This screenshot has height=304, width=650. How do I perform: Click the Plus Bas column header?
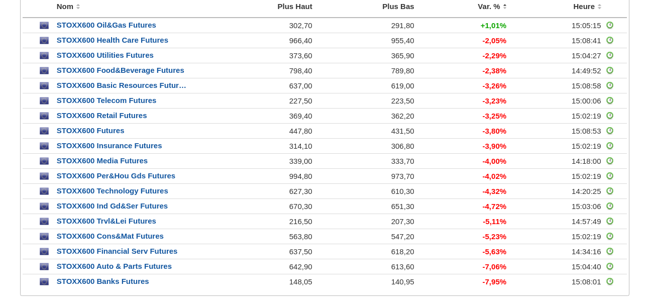(x=398, y=7)
